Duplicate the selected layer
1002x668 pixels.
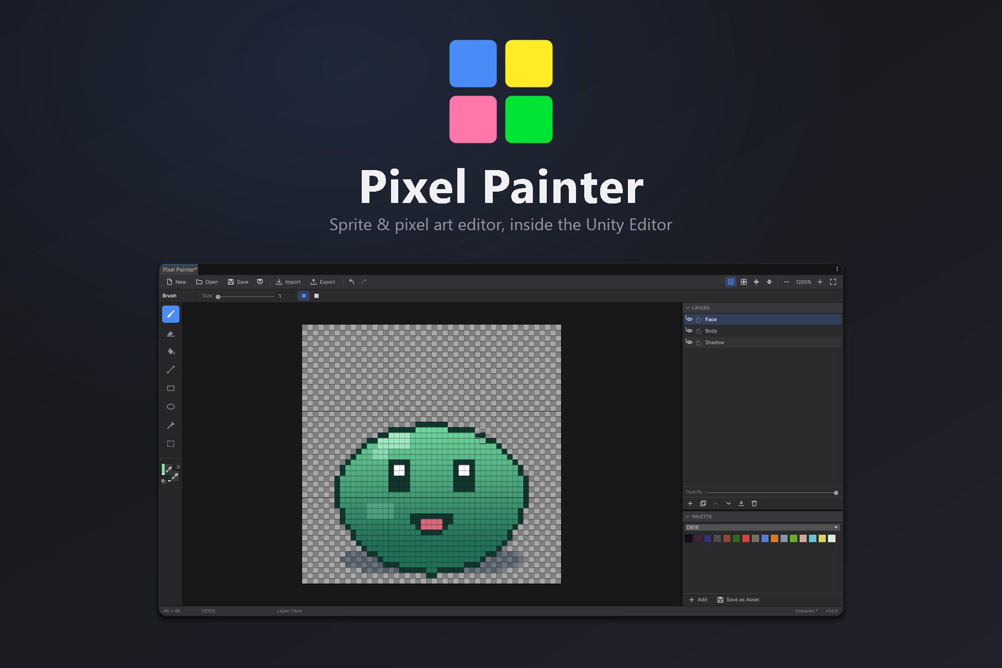(x=703, y=504)
